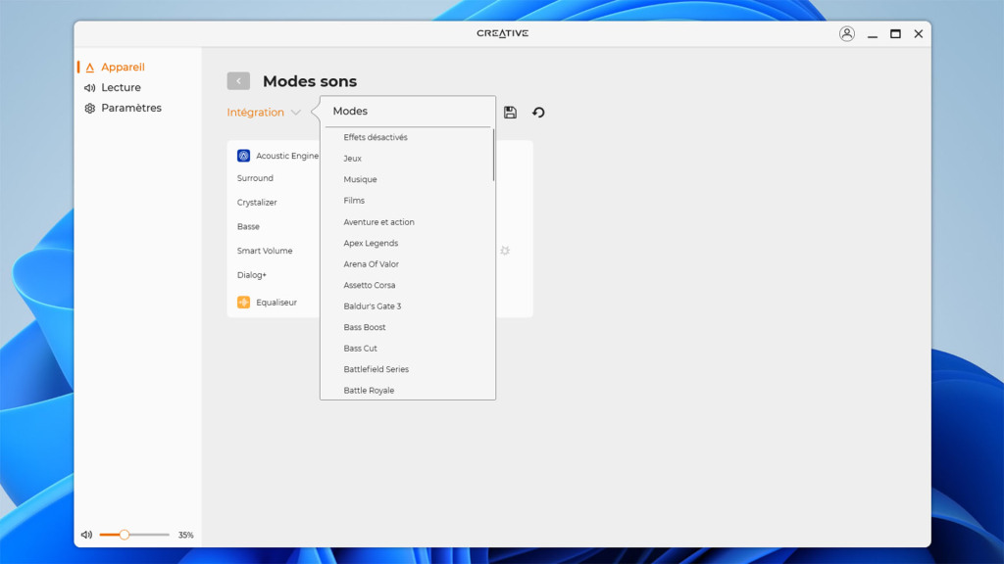Click the Acoustic Engine label
Screen dimensions: 1004x564
tap(287, 156)
